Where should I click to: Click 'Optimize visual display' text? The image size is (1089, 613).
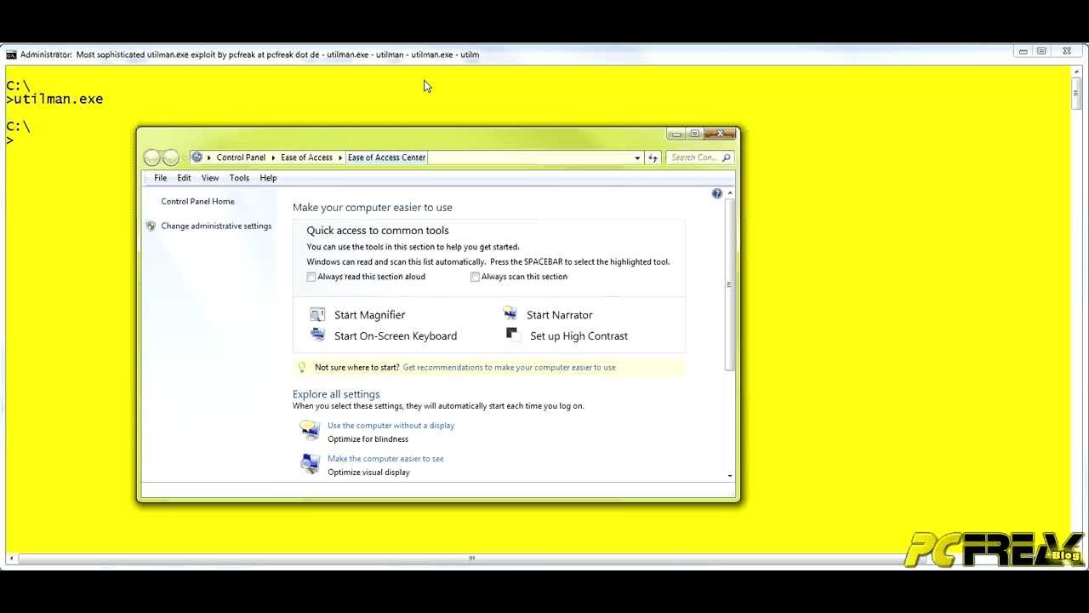368,473
